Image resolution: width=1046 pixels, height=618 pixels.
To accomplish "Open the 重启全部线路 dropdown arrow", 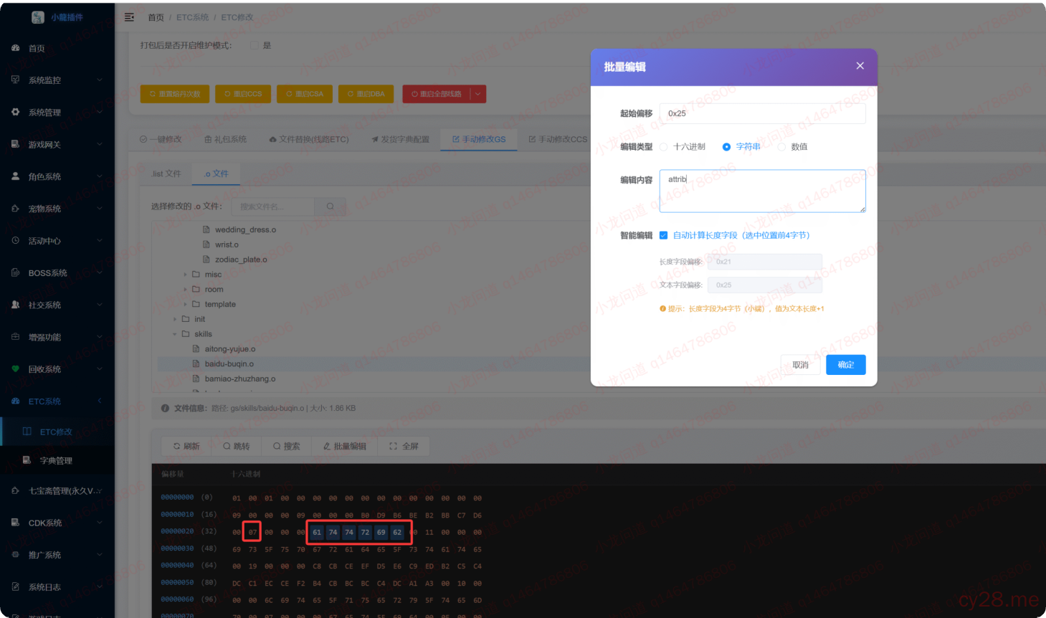I will click(x=477, y=93).
